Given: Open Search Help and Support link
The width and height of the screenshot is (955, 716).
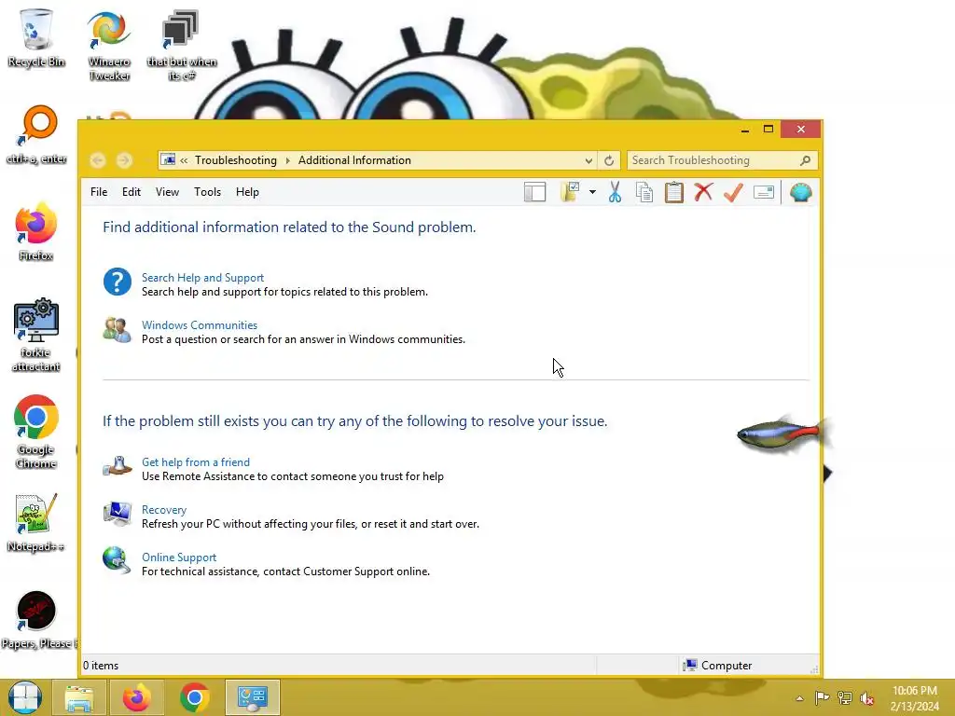Looking at the screenshot, I should point(202,278).
